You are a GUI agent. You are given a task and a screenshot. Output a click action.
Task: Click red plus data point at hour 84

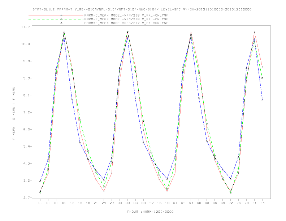click(262, 67)
